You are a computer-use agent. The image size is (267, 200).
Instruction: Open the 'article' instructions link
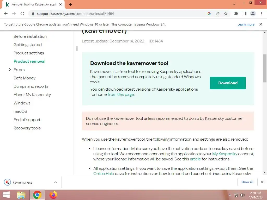coord(195,159)
